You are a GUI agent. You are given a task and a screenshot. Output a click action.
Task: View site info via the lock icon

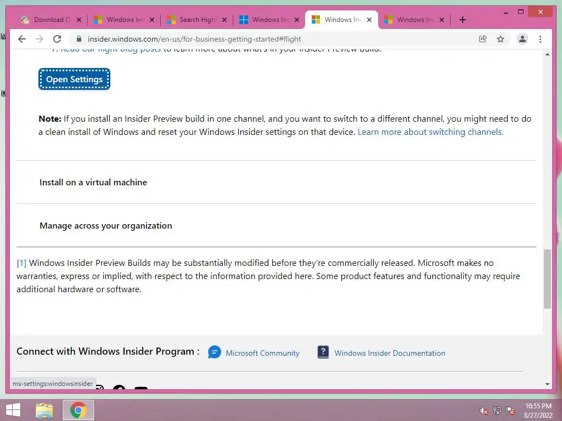pos(79,39)
